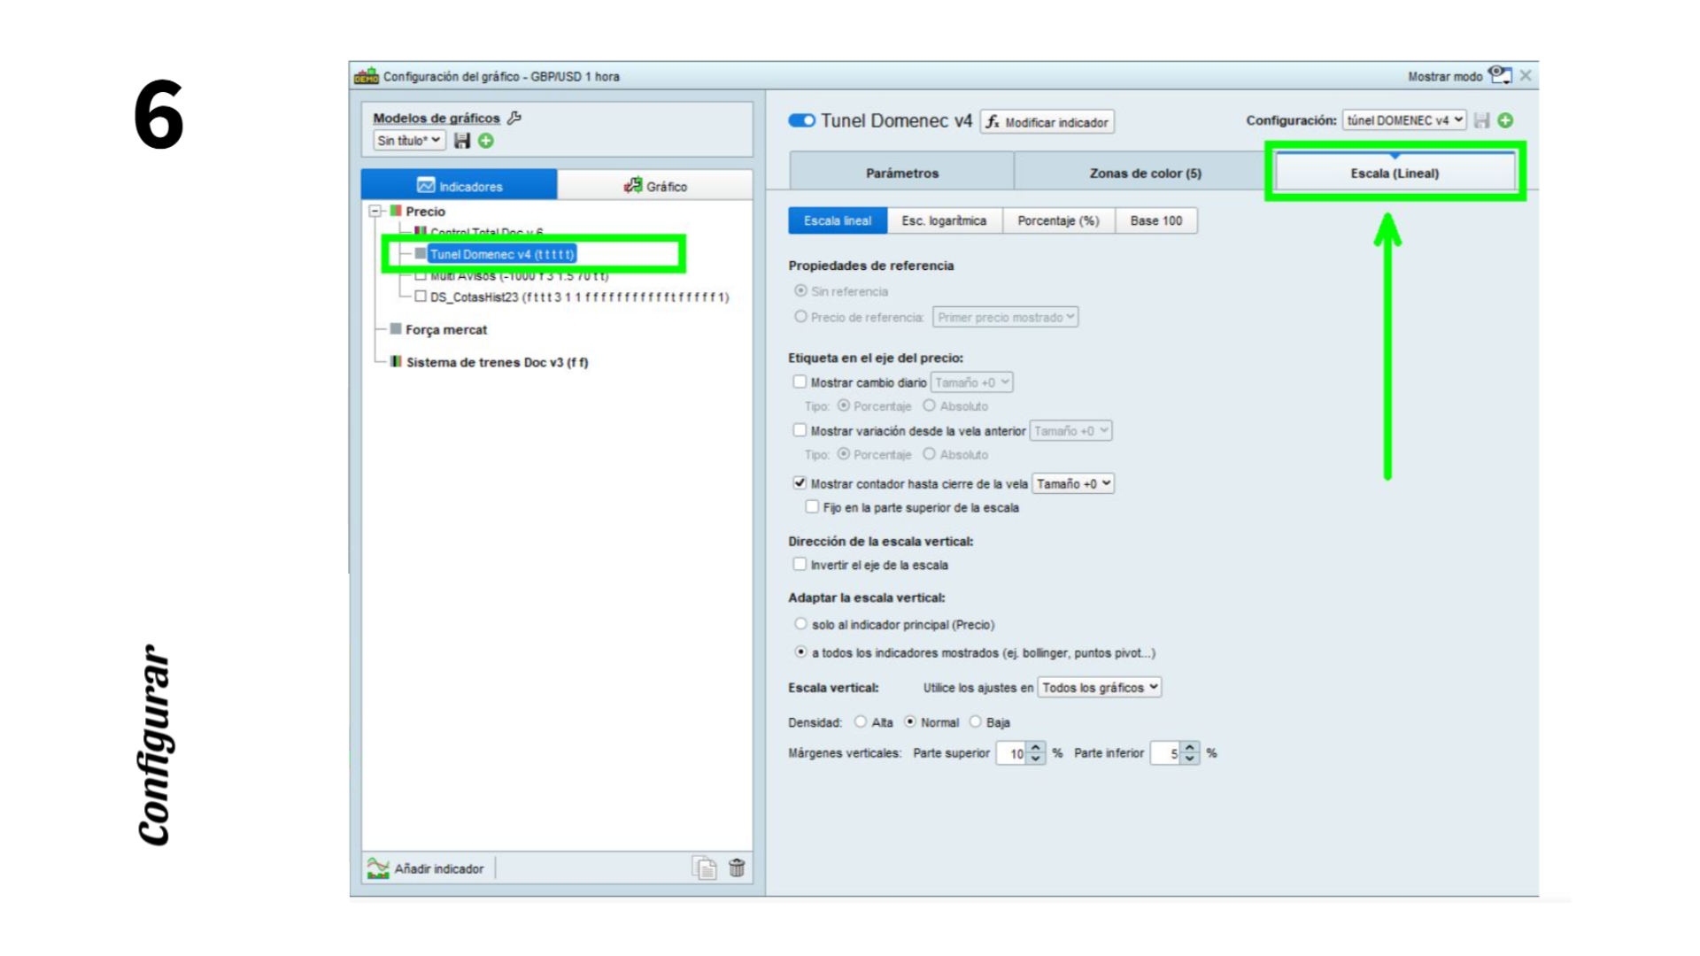Click green plus icon next to Sin título
Screen dimensions: 1700x956
[x=486, y=141]
